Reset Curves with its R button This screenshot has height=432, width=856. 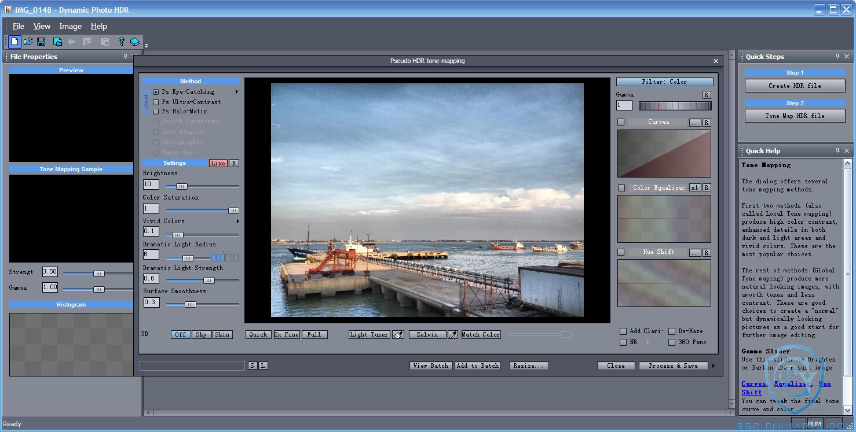point(707,123)
